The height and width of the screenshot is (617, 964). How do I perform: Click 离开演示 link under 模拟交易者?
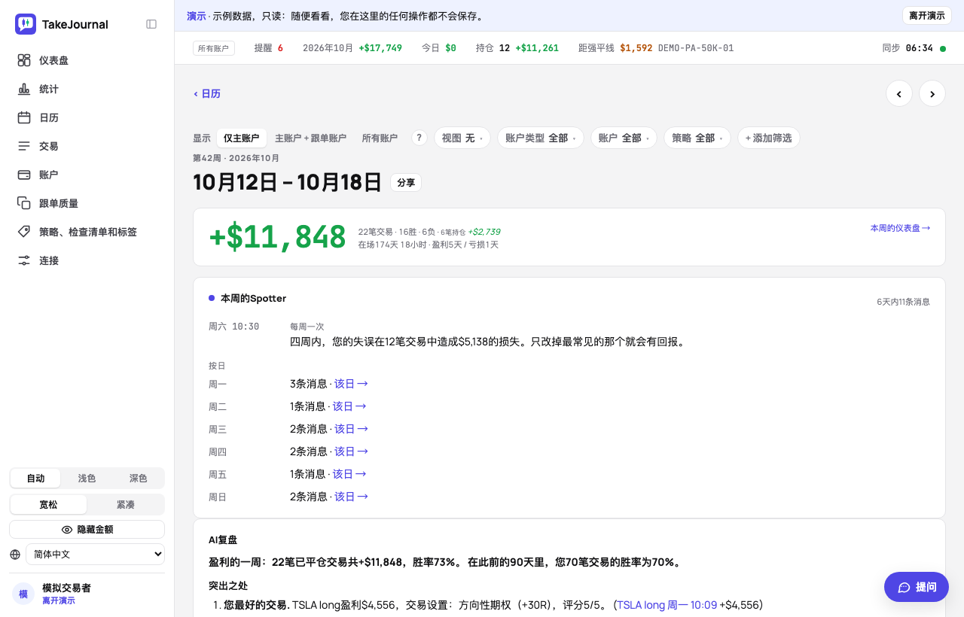click(x=59, y=600)
